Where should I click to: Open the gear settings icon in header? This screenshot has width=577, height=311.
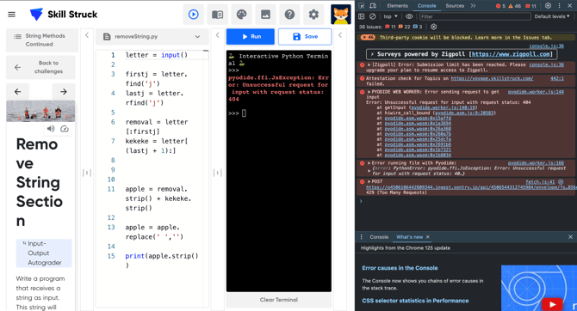(x=313, y=15)
